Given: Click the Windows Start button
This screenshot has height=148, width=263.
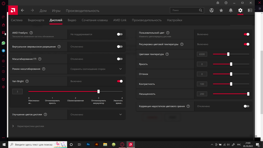Looking at the screenshot, I should pyautogui.click(x=4, y=145).
